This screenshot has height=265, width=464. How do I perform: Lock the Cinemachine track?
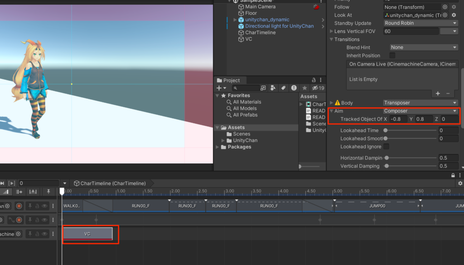tap(37, 234)
